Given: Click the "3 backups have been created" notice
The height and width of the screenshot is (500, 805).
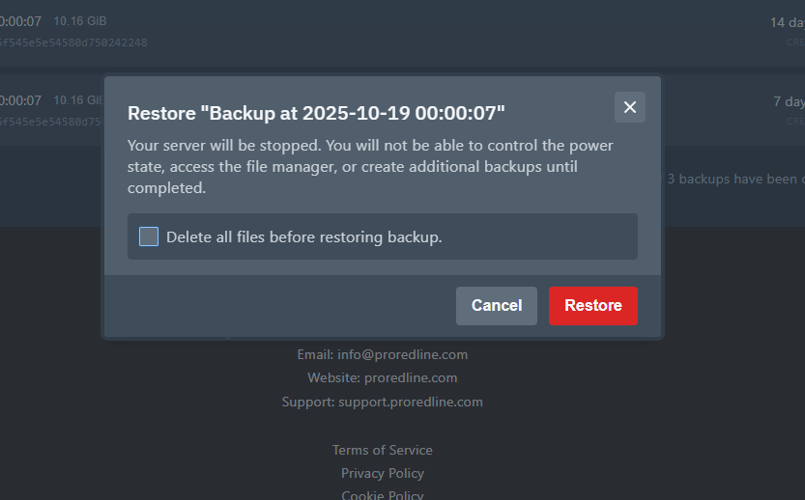Looking at the screenshot, I should [734, 179].
